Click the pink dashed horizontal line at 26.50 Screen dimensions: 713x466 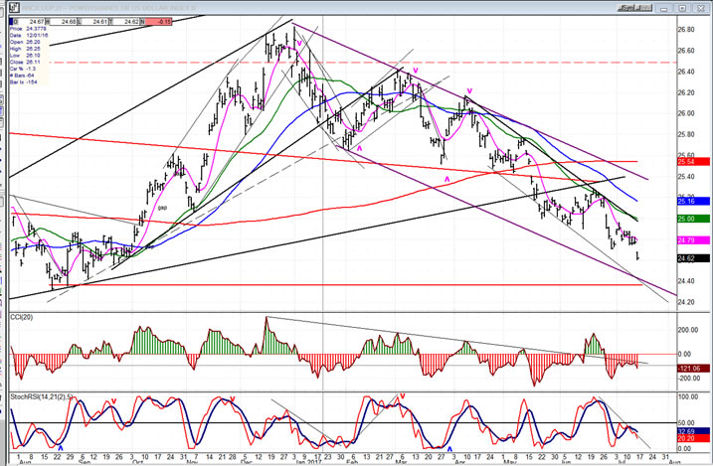point(398,62)
